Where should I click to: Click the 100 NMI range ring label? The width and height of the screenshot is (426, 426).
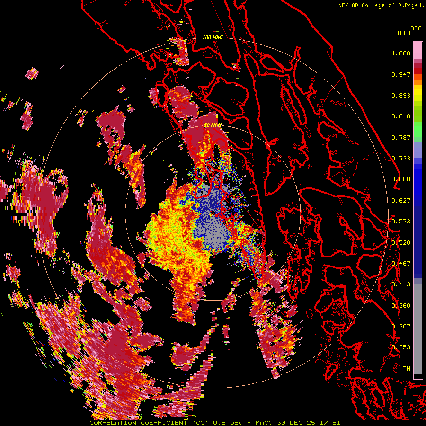coord(213,37)
